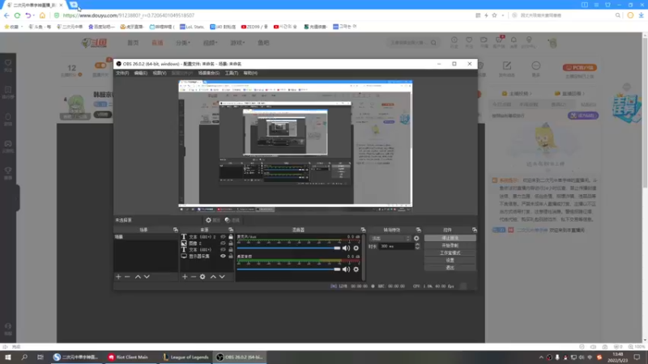Open browser undo dropdown arrow
The height and width of the screenshot is (364, 648).
[x=34, y=15]
